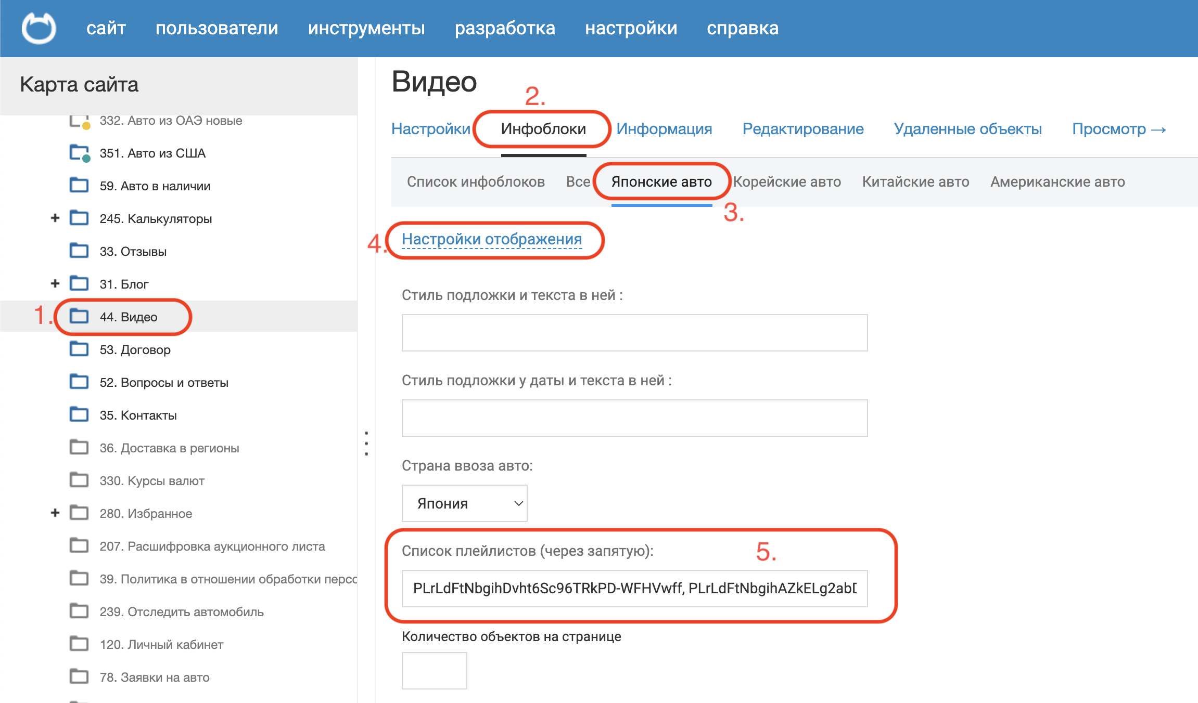Switch to the Инфоблоки tab
The image size is (1198, 703).
point(543,129)
